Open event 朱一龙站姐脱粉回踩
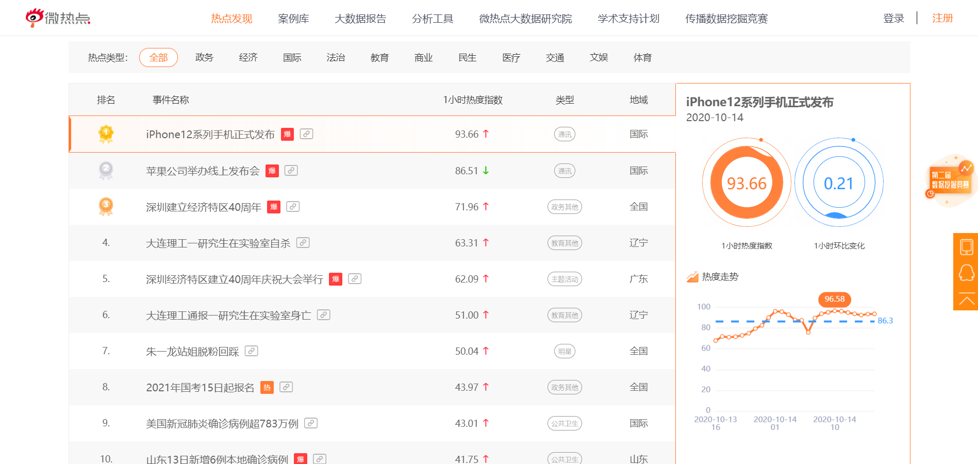Viewport: 978px width, 464px height. click(192, 351)
